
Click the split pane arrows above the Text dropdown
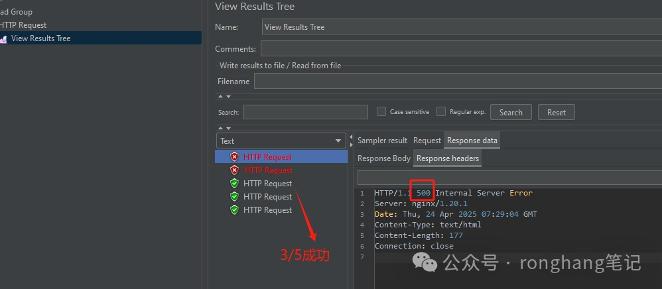pos(224,128)
